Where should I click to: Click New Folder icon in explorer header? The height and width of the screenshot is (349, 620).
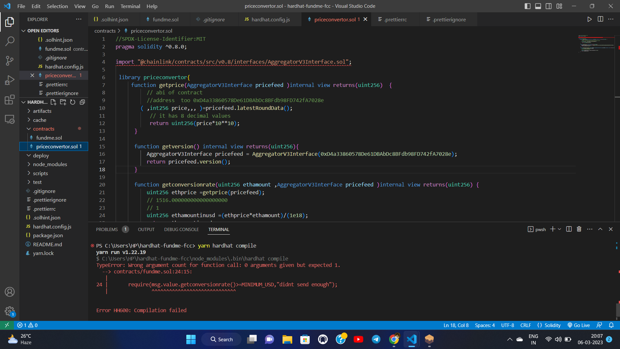[63, 102]
